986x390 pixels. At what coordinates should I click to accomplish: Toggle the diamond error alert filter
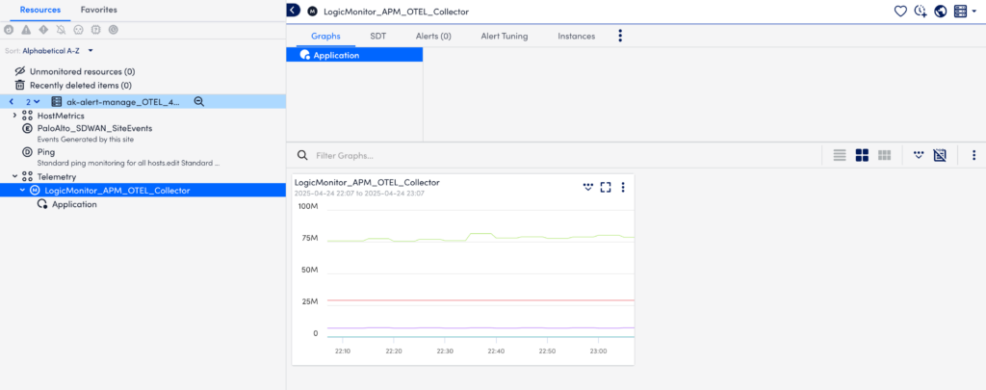[x=43, y=30]
